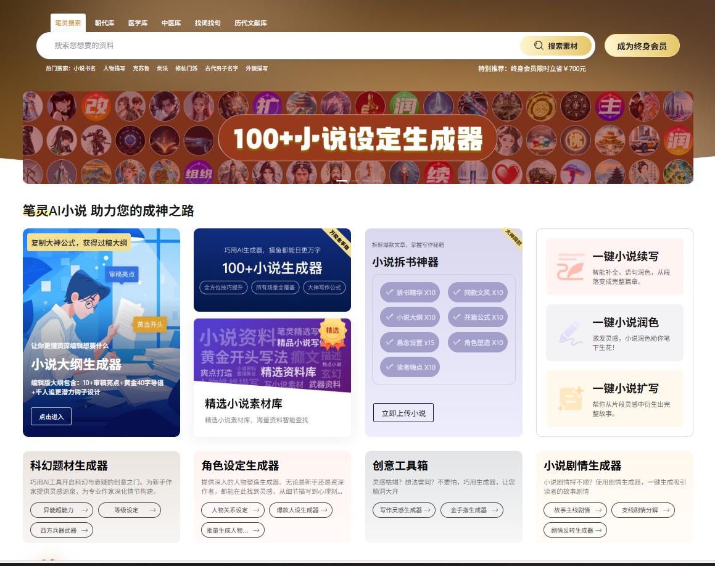The image size is (715, 566).
Task: Toggle the 开篇公式 X10 check chip
Action: point(478,317)
